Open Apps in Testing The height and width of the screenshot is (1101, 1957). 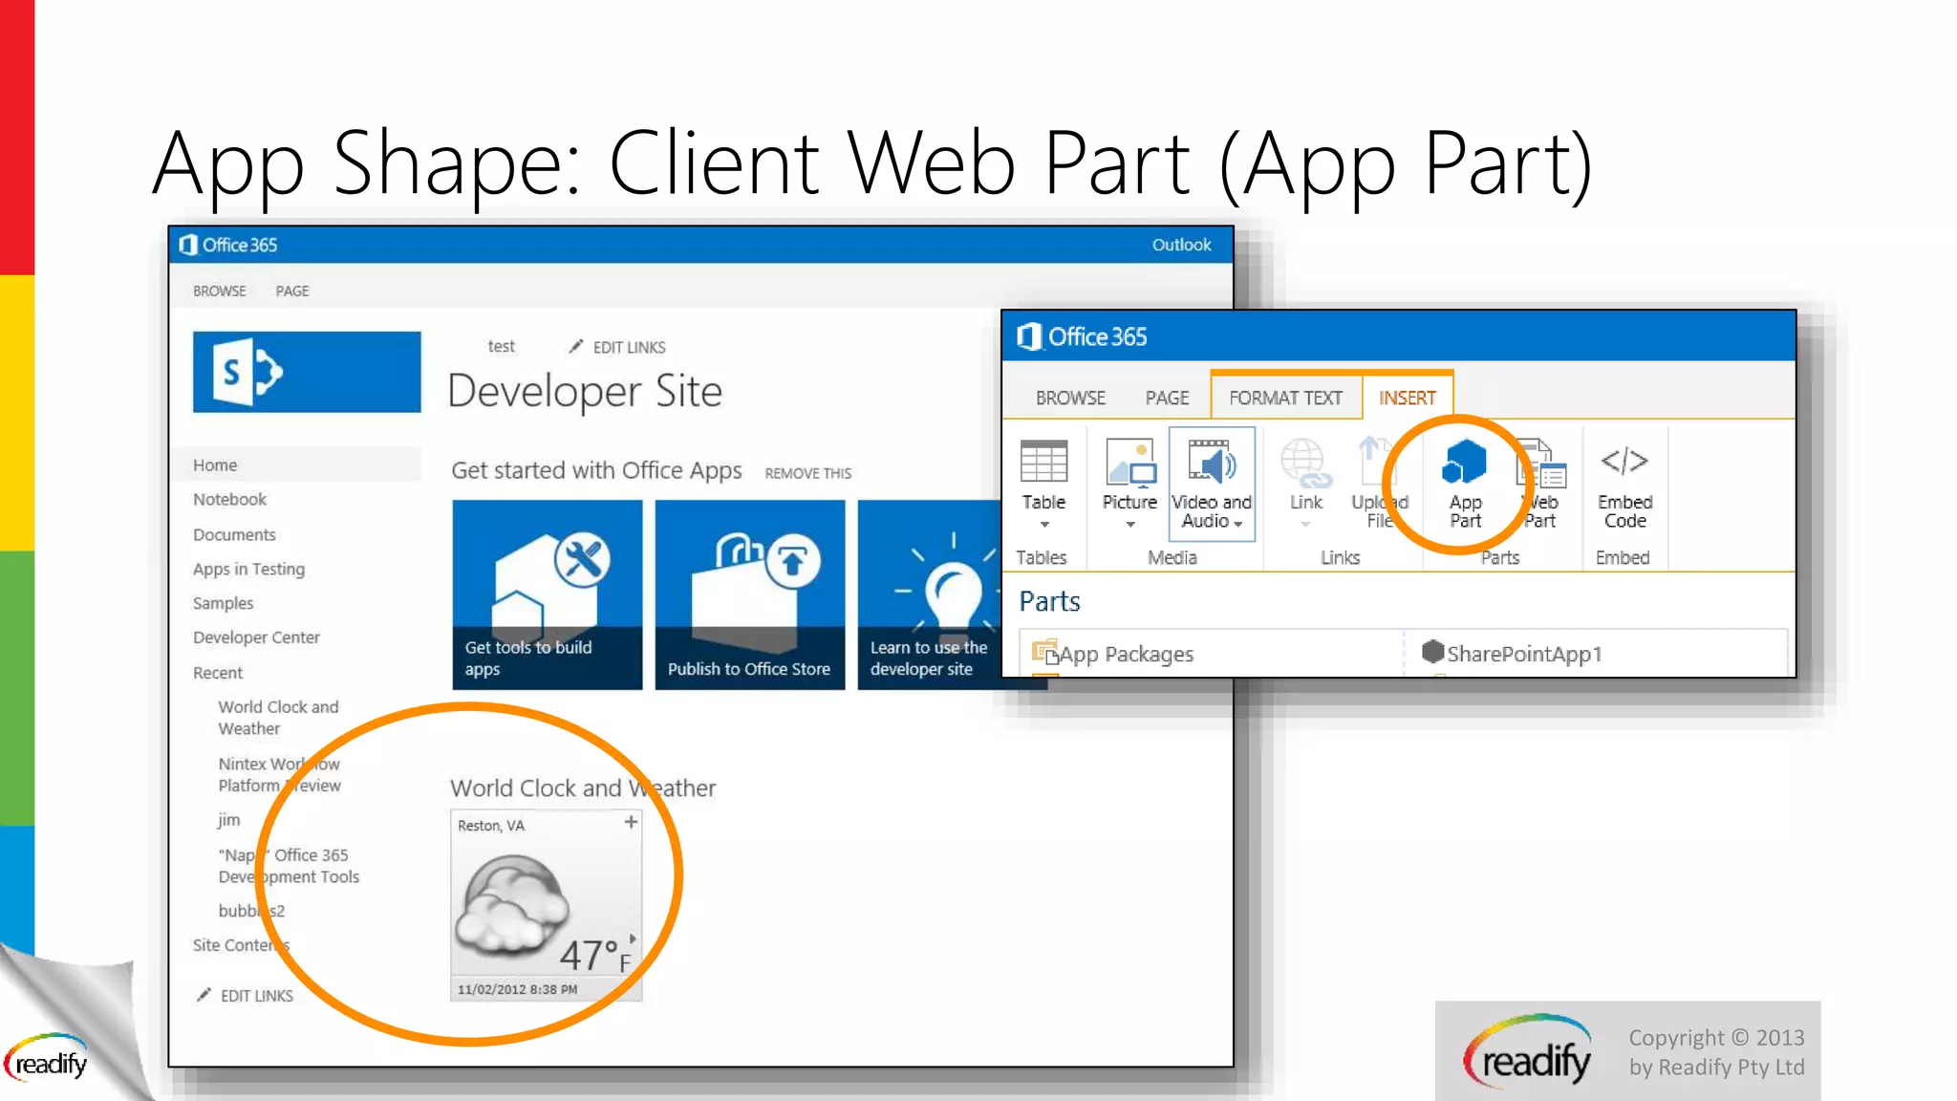tap(248, 570)
